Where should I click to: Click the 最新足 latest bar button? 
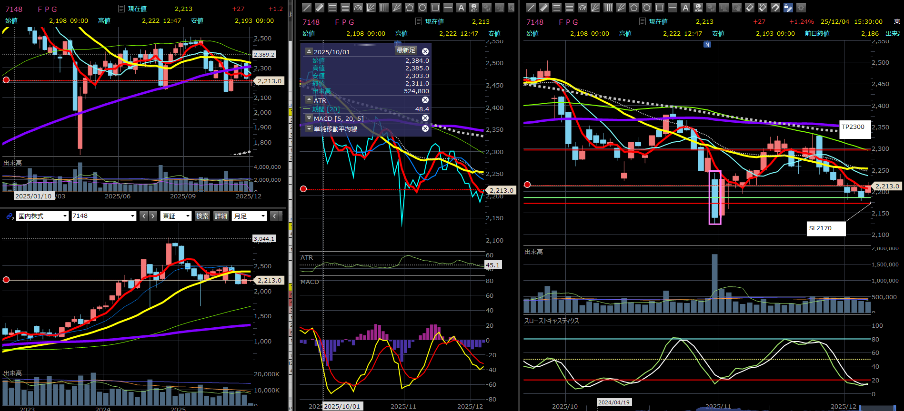point(406,50)
